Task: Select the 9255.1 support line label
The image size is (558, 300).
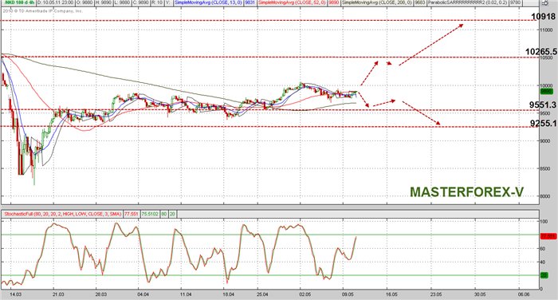Action: click(543, 124)
